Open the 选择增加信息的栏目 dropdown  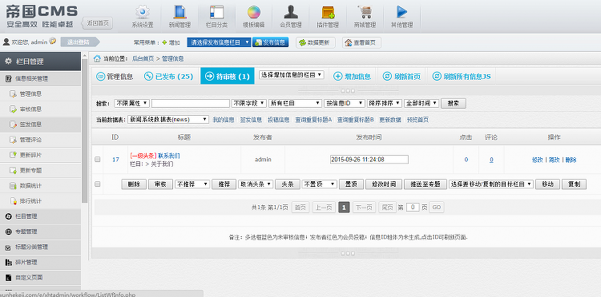(x=292, y=74)
